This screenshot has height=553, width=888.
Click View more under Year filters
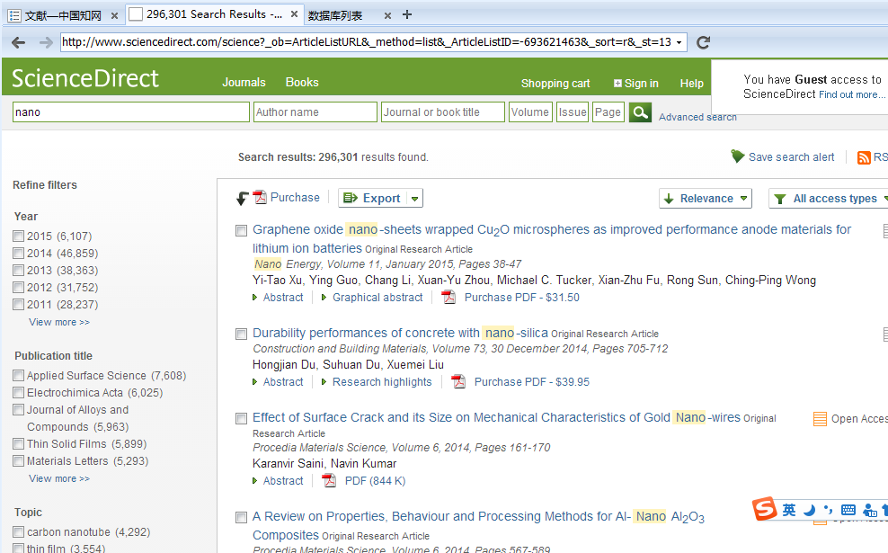pos(59,322)
